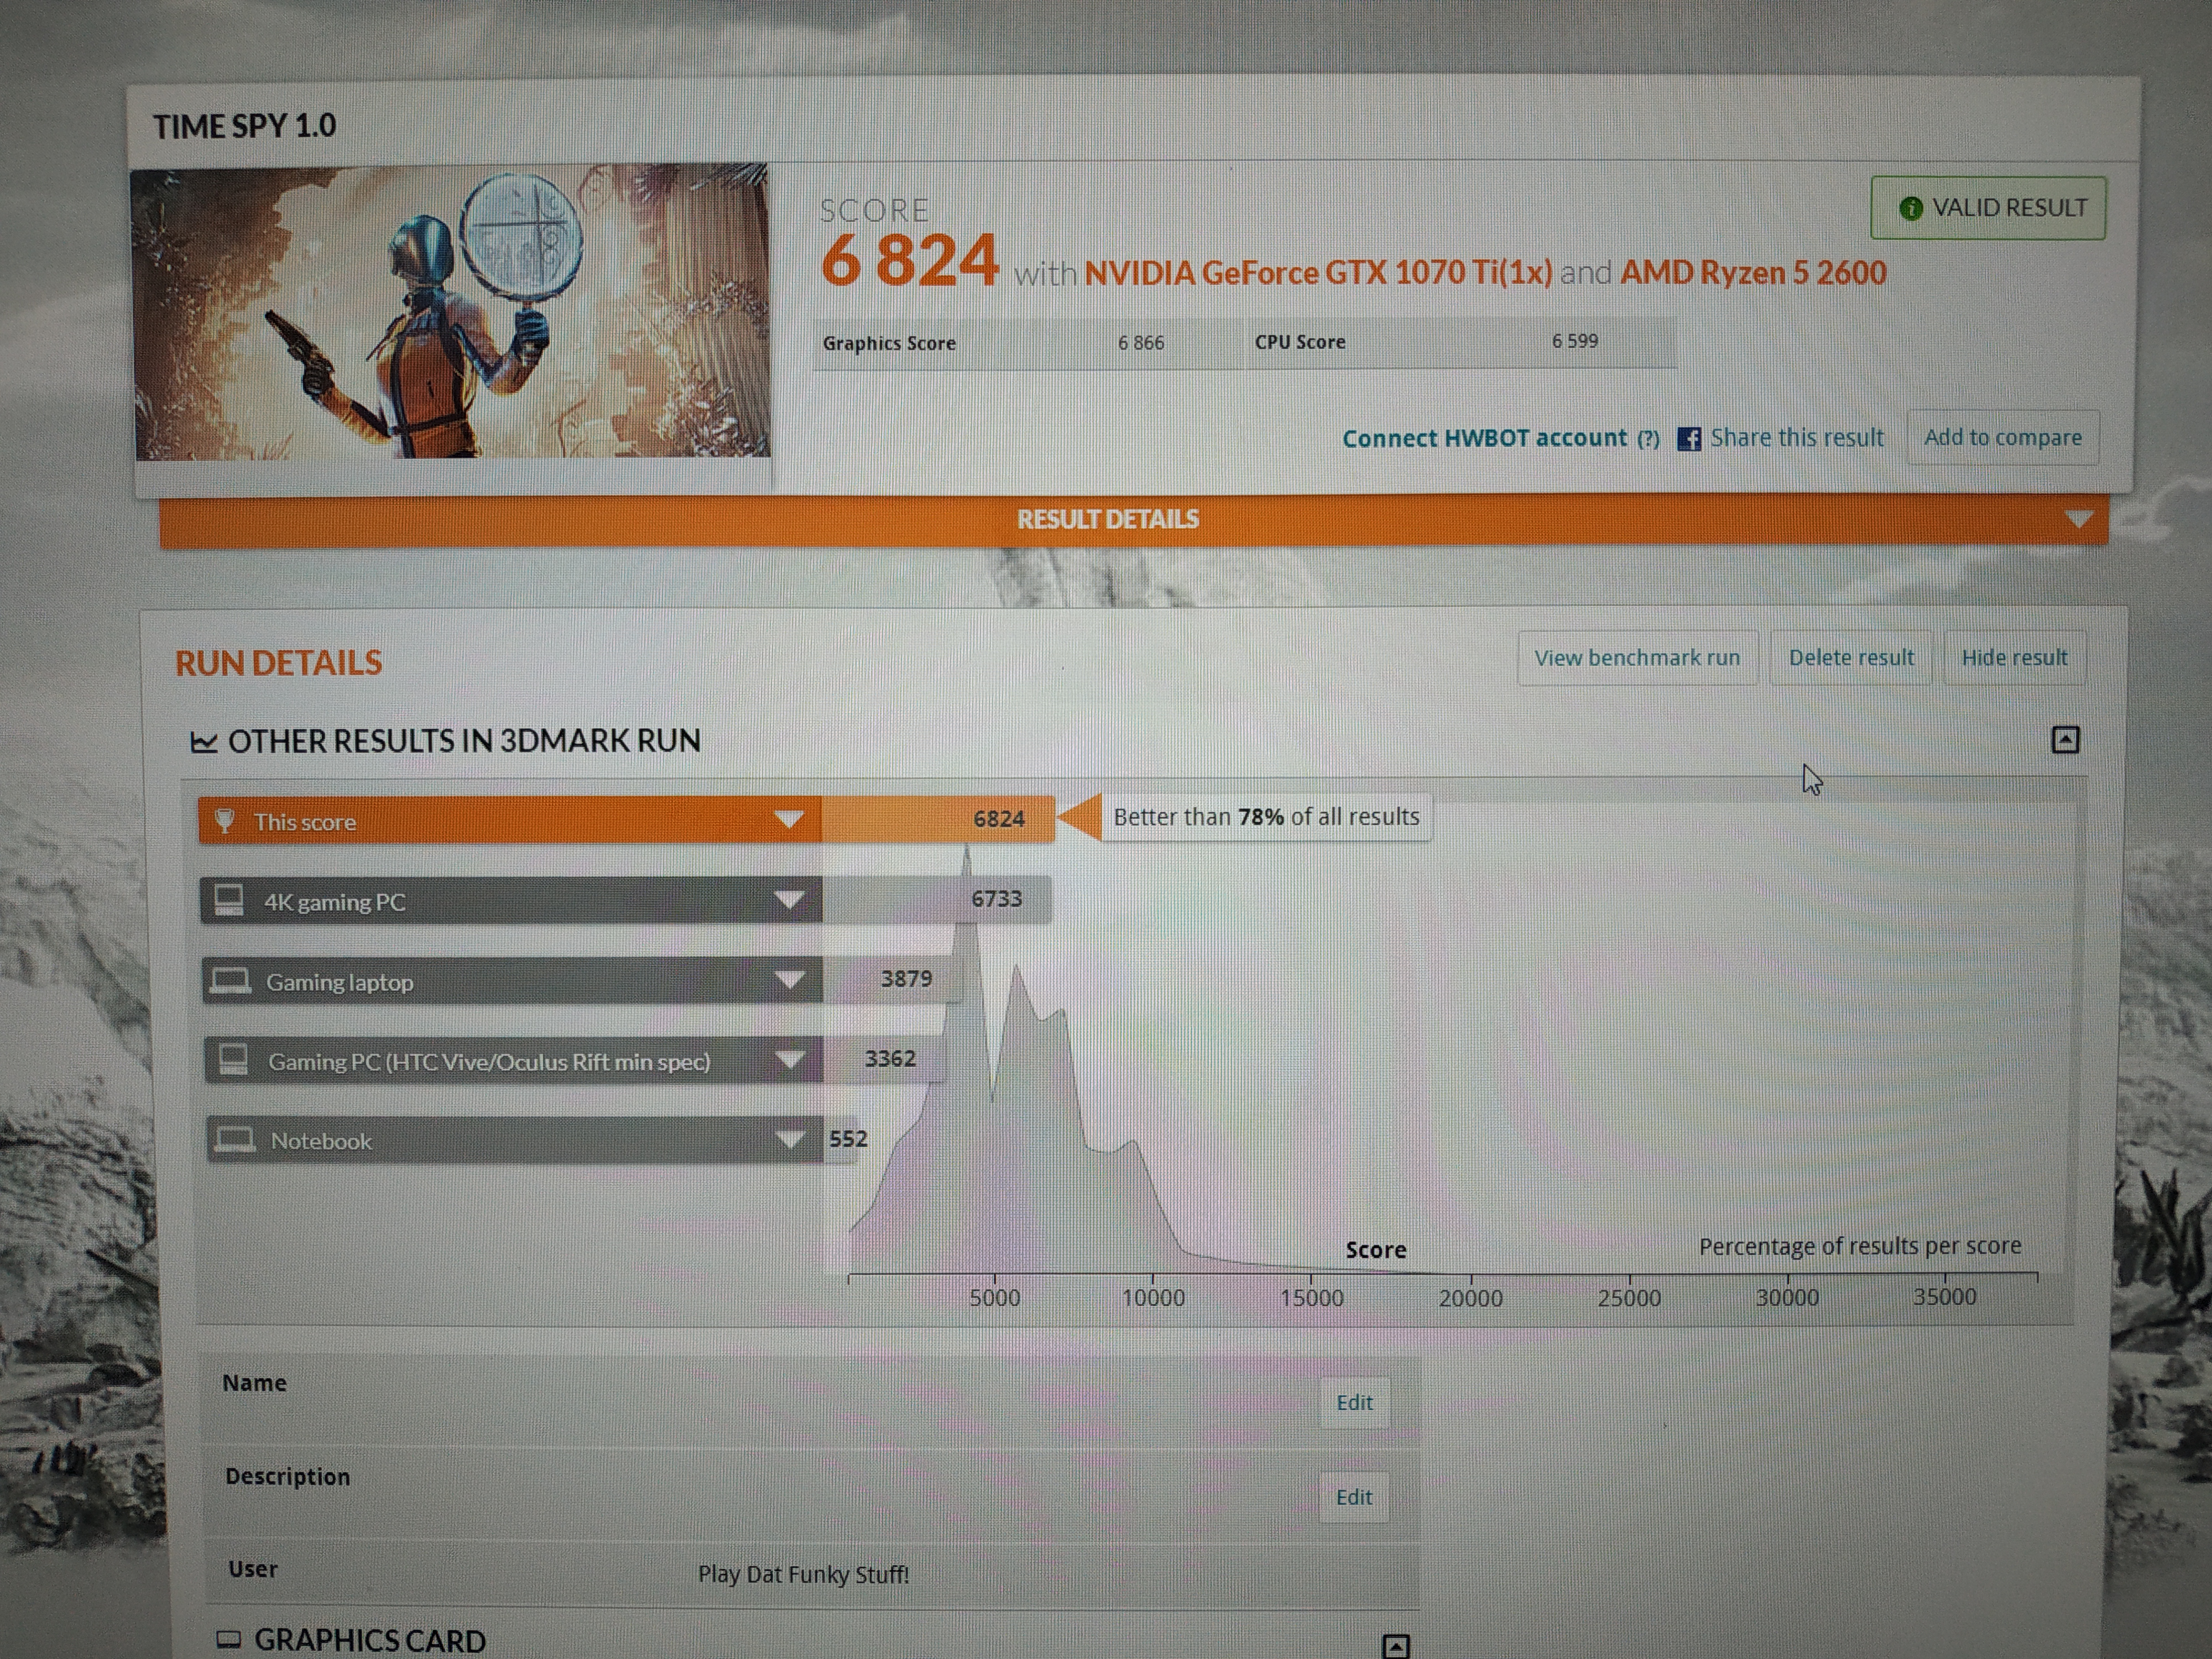This screenshot has width=2212, height=1659.
Task: Click the Facebook share icon
Action: [x=1689, y=438]
